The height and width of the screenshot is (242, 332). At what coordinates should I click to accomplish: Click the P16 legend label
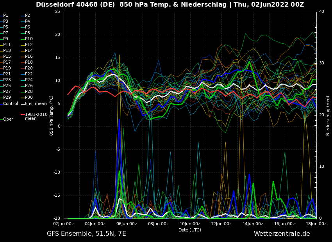[29, 57]
